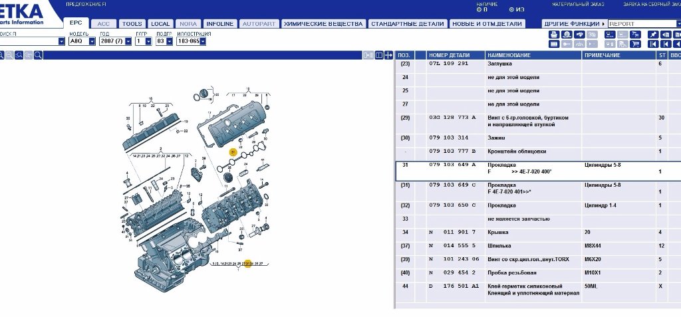The image size is (681, 317).
Task: Click orange callout 31 on the engine diagram
Action: 233,152
